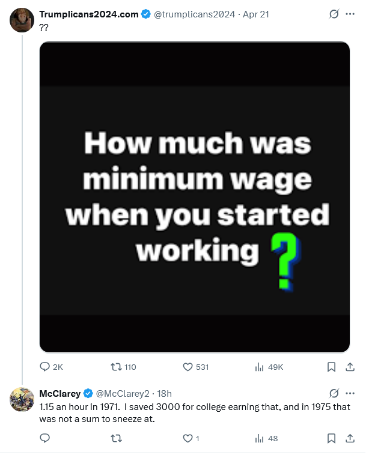Bookmark the Trumplicans2024 post
This screenshot has height=458, width=366.
tap(331, 367)
